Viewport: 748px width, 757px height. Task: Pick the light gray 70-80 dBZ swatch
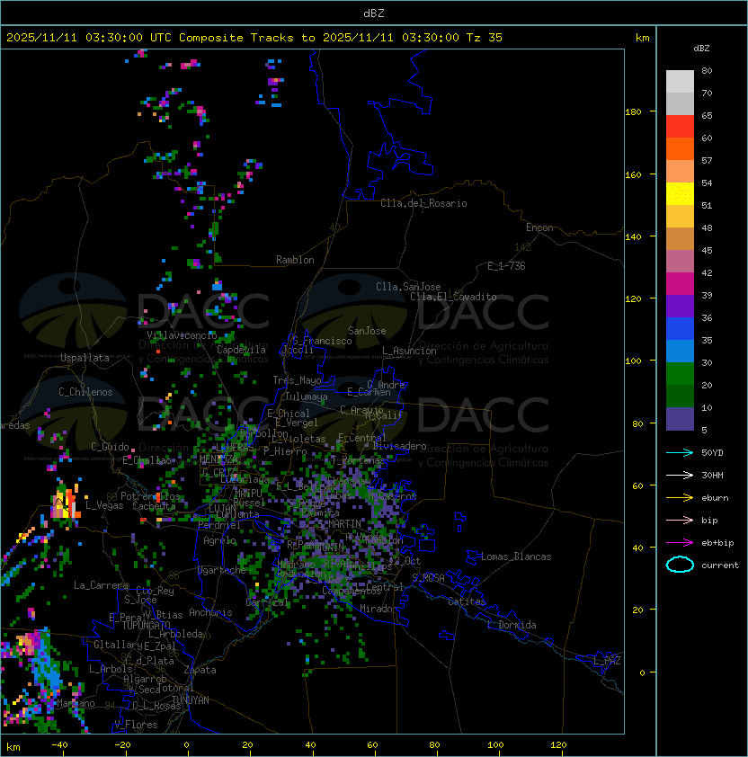click(x=680, y=81)
